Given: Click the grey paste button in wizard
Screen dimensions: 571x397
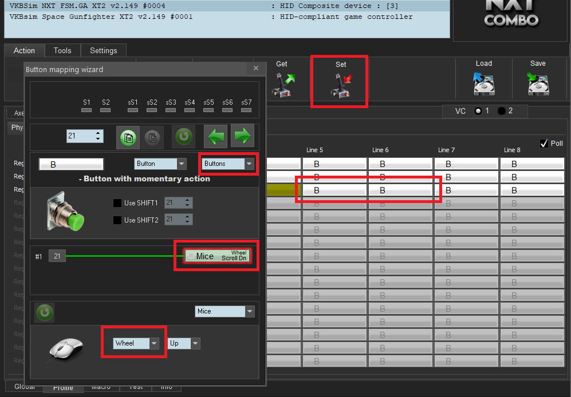Looking at the screenshot, I should tap(152, 137).
